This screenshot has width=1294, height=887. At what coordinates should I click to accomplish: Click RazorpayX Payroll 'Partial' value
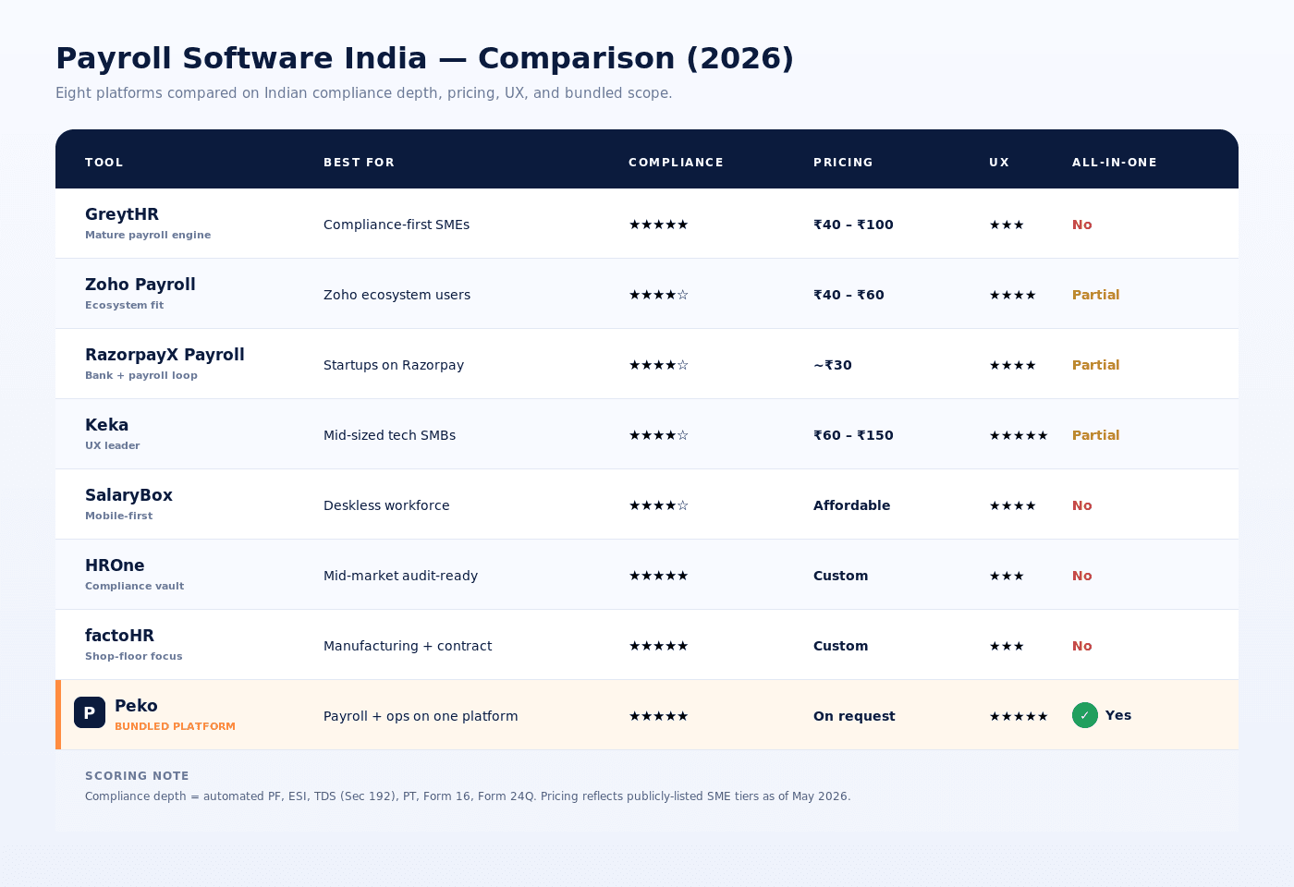click(1096, 365)
